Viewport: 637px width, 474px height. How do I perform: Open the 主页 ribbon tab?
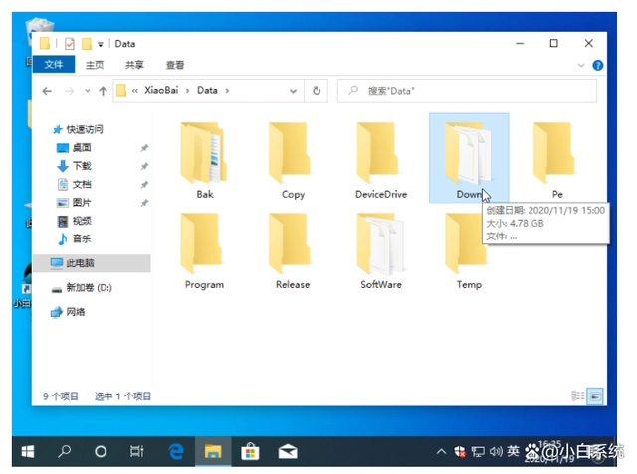click(x=95, y=65)
